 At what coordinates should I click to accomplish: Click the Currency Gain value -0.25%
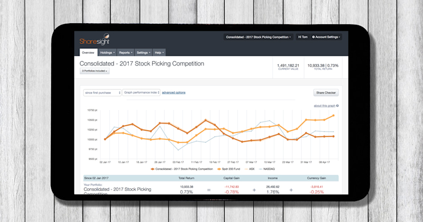click(317, 192)
